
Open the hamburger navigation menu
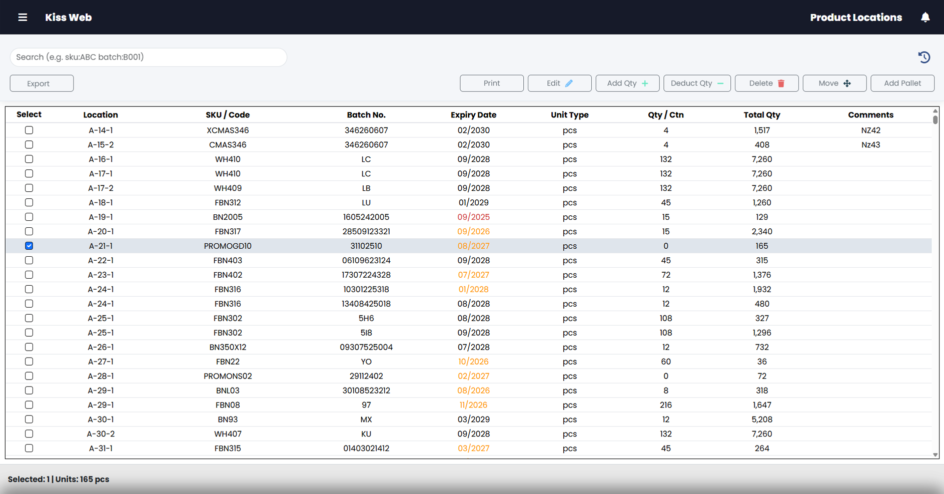23,17
